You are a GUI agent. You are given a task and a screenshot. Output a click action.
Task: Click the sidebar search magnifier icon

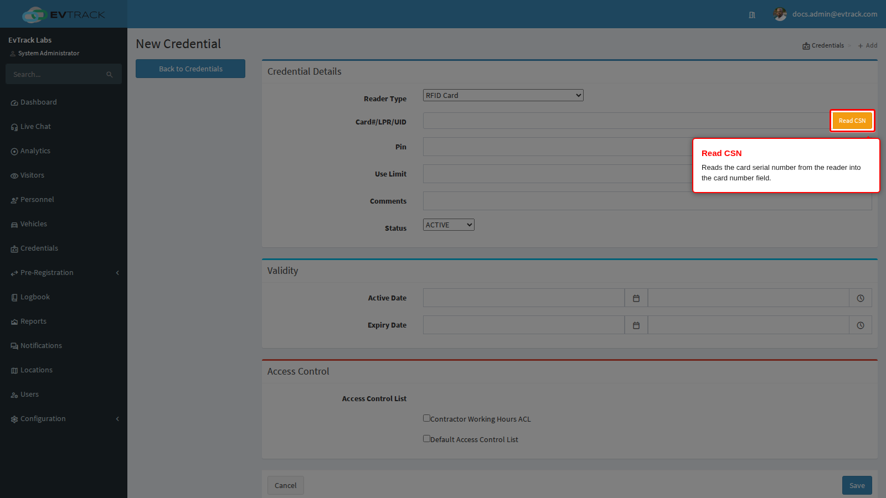tap(110, 75)
